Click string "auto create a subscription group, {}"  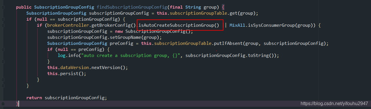point(131,56)
